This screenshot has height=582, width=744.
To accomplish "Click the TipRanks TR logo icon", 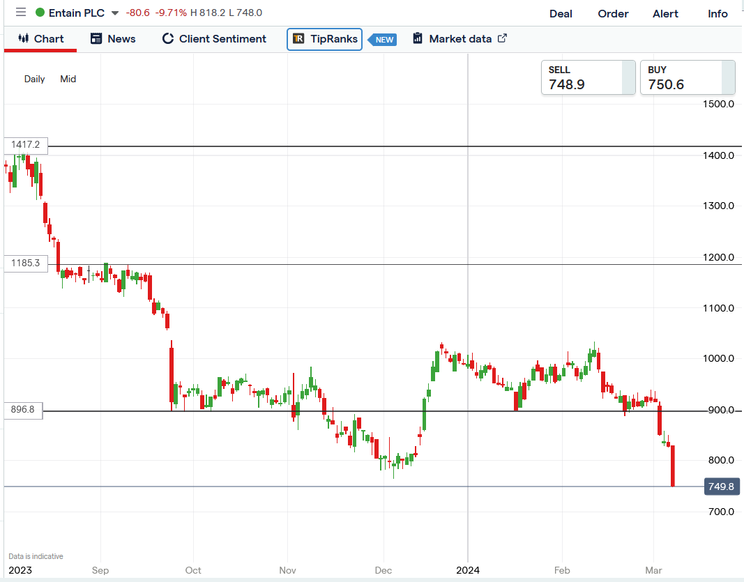I will pyautogui.click(x=298, y=38).
